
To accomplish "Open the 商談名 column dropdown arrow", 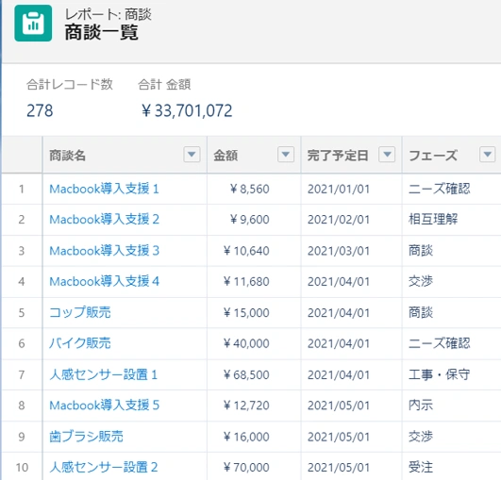I will coord(192,155).
